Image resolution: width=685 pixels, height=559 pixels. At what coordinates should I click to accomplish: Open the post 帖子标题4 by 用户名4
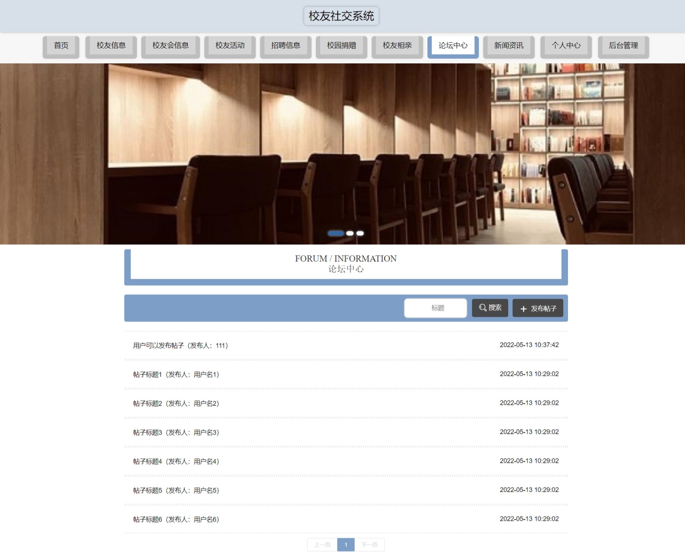[346, 461]
